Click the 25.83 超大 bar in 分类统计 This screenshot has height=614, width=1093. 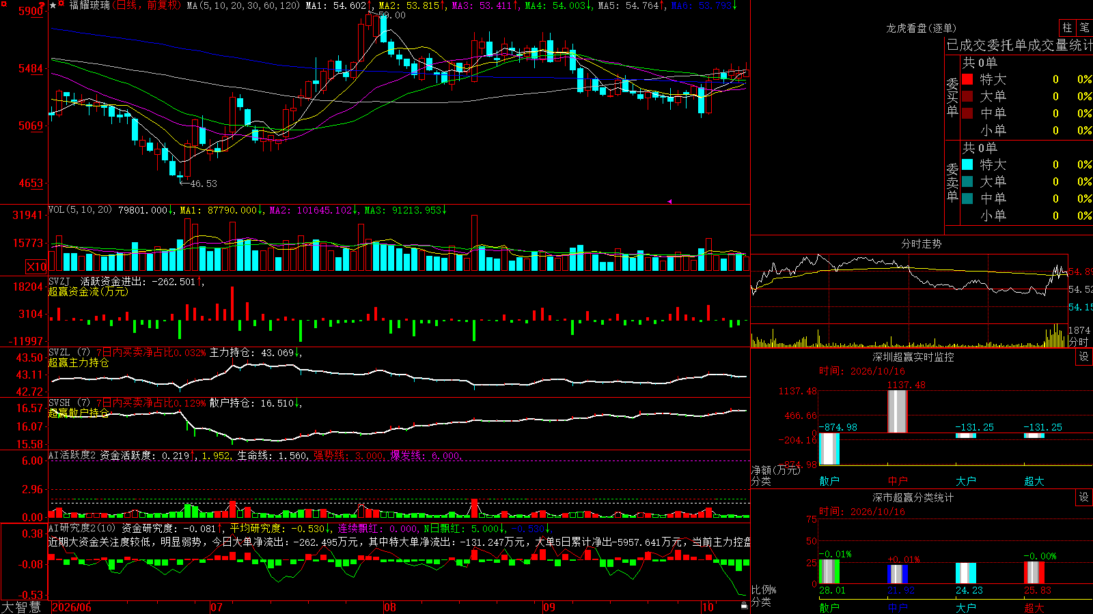pyautogui.click(x=1034, y=573)
